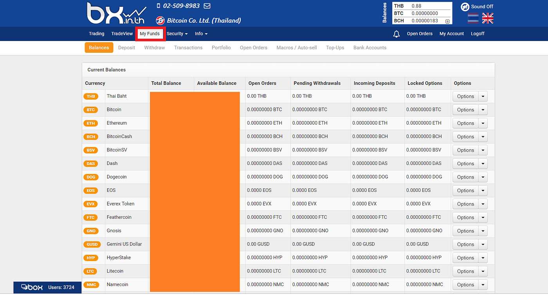This screenshot has height=295, width=548.
Task: Open the Security dropdown menu
Action: [177, 34]
